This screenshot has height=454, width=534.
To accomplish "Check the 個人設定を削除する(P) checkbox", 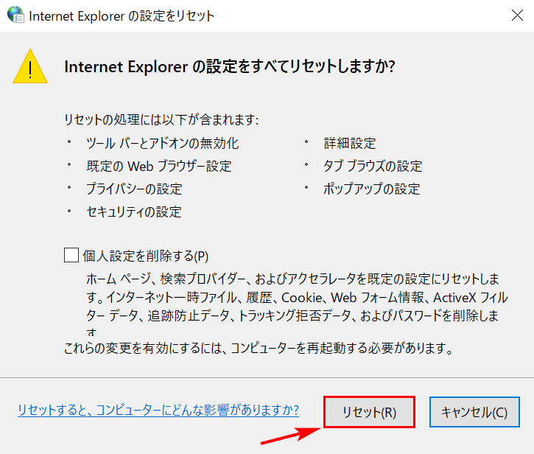I will [71, 255].
